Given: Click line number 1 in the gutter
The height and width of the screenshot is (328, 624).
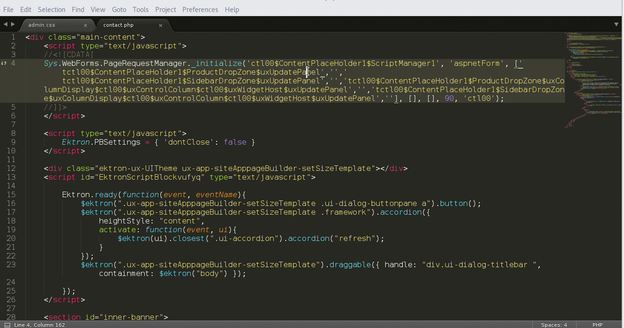Looking at the screenshot, I should point(13,37).
